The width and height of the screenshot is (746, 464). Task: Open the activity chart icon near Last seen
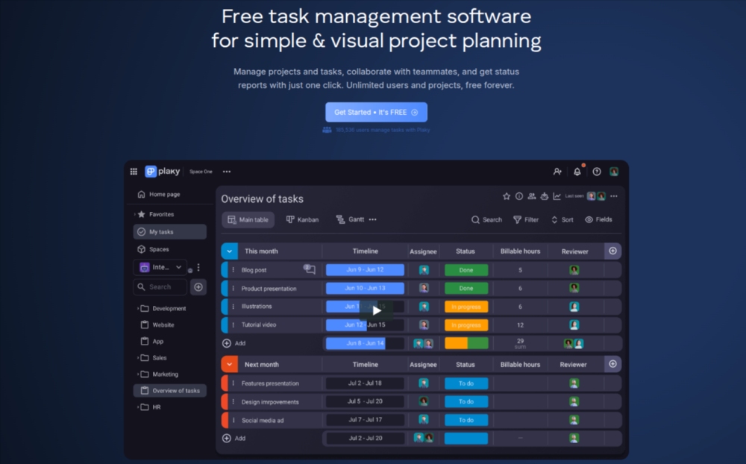click(x=557, y=196)
